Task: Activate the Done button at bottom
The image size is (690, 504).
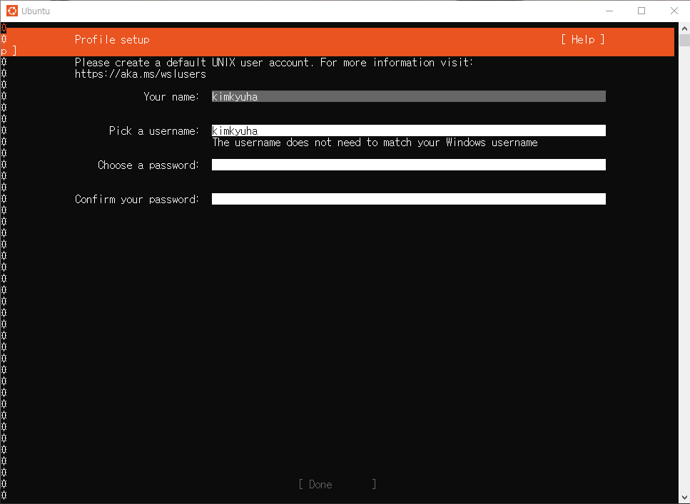Action: pyautogui.click(x=338, y=484)
